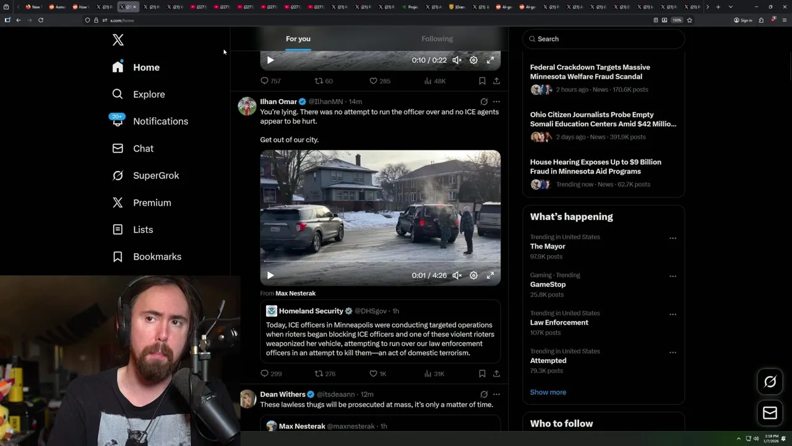Open SuperGrok in sidebar

tap(146, 175)
